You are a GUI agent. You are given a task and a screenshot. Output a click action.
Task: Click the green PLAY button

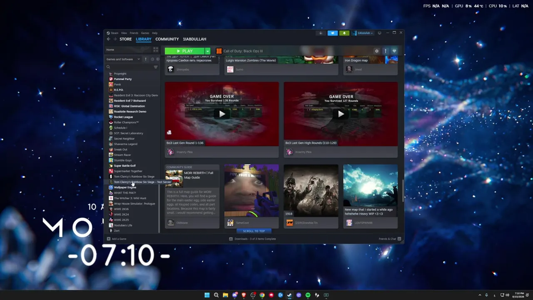[x=185, y=51]
